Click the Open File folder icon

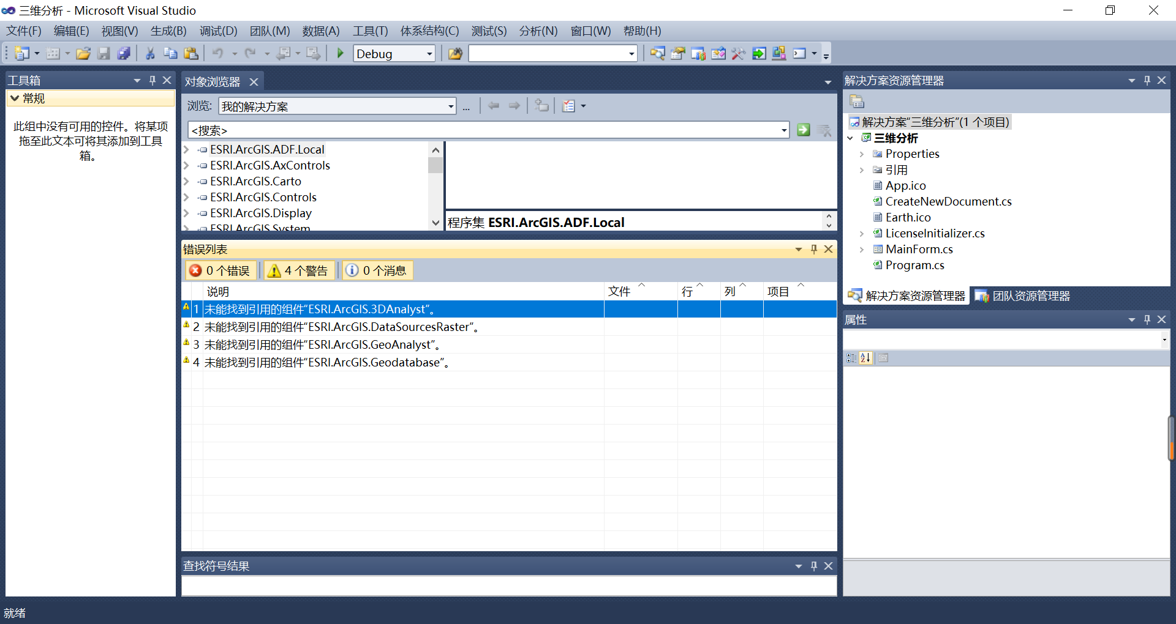[83, 54]
